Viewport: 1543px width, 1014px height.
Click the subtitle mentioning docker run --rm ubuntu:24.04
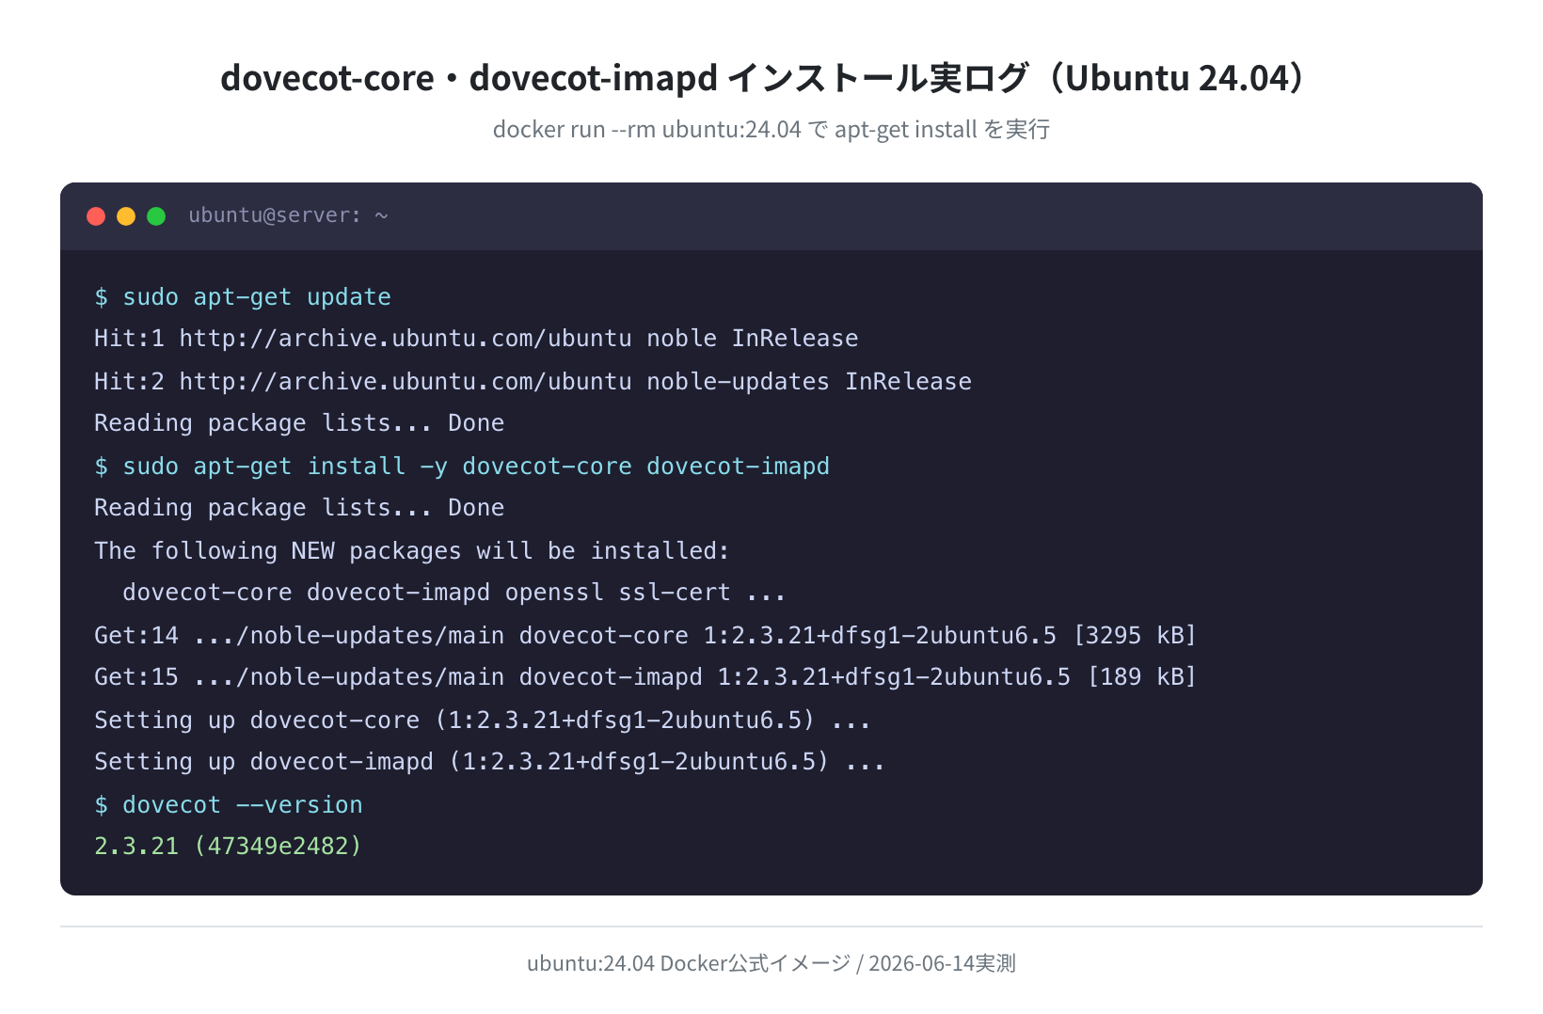pyautogui.click(x=771, y=129)
